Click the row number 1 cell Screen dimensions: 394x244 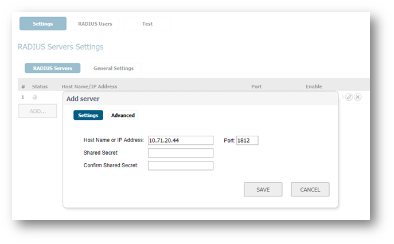(22, 97)
